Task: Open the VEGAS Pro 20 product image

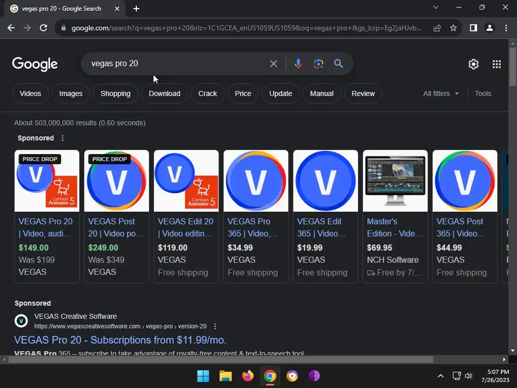Action: [x=47, y=181]
